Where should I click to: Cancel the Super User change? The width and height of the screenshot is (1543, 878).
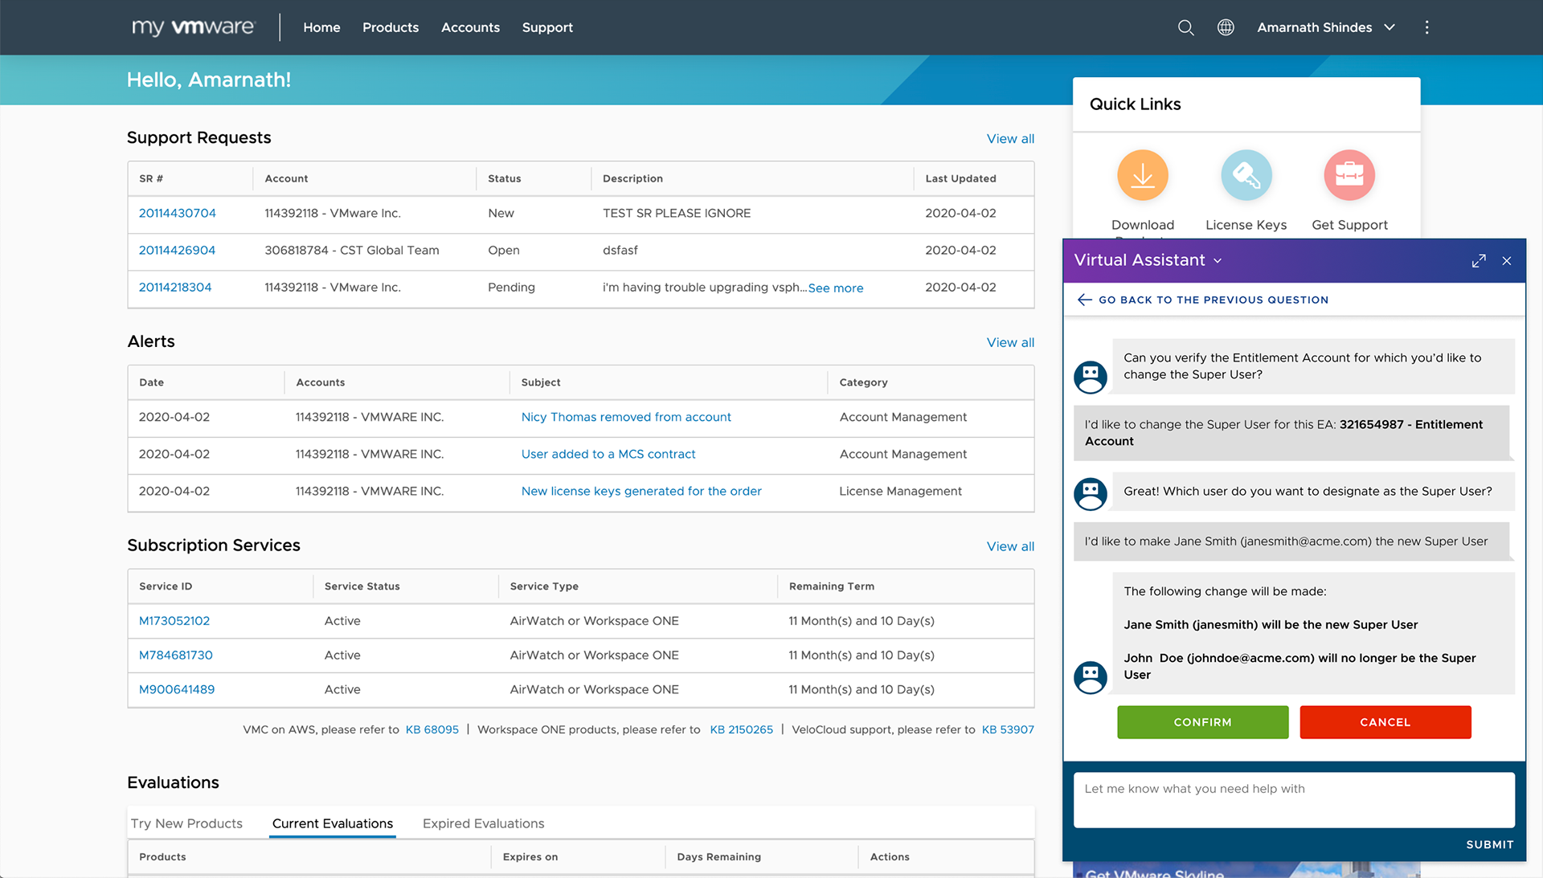pyautogui.click(x=1385, y=722)
